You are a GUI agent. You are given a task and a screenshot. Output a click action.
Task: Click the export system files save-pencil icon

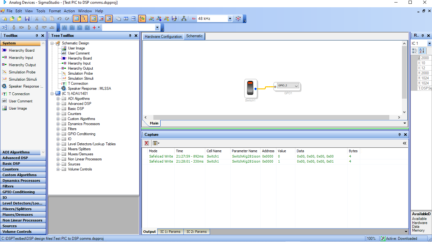pos(174,19)
